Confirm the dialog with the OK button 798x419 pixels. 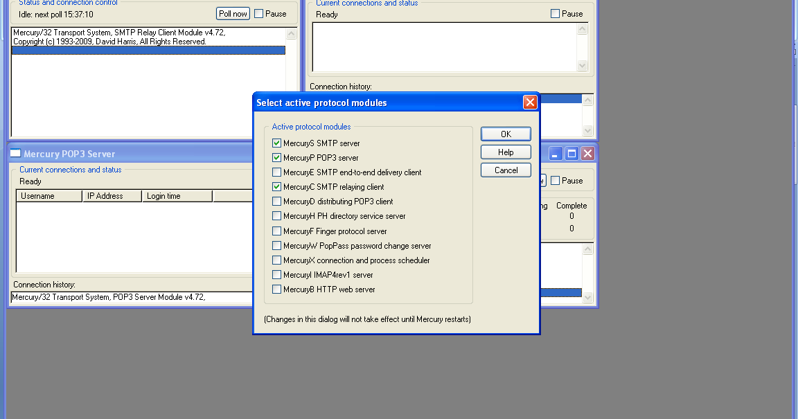[506, 134]
